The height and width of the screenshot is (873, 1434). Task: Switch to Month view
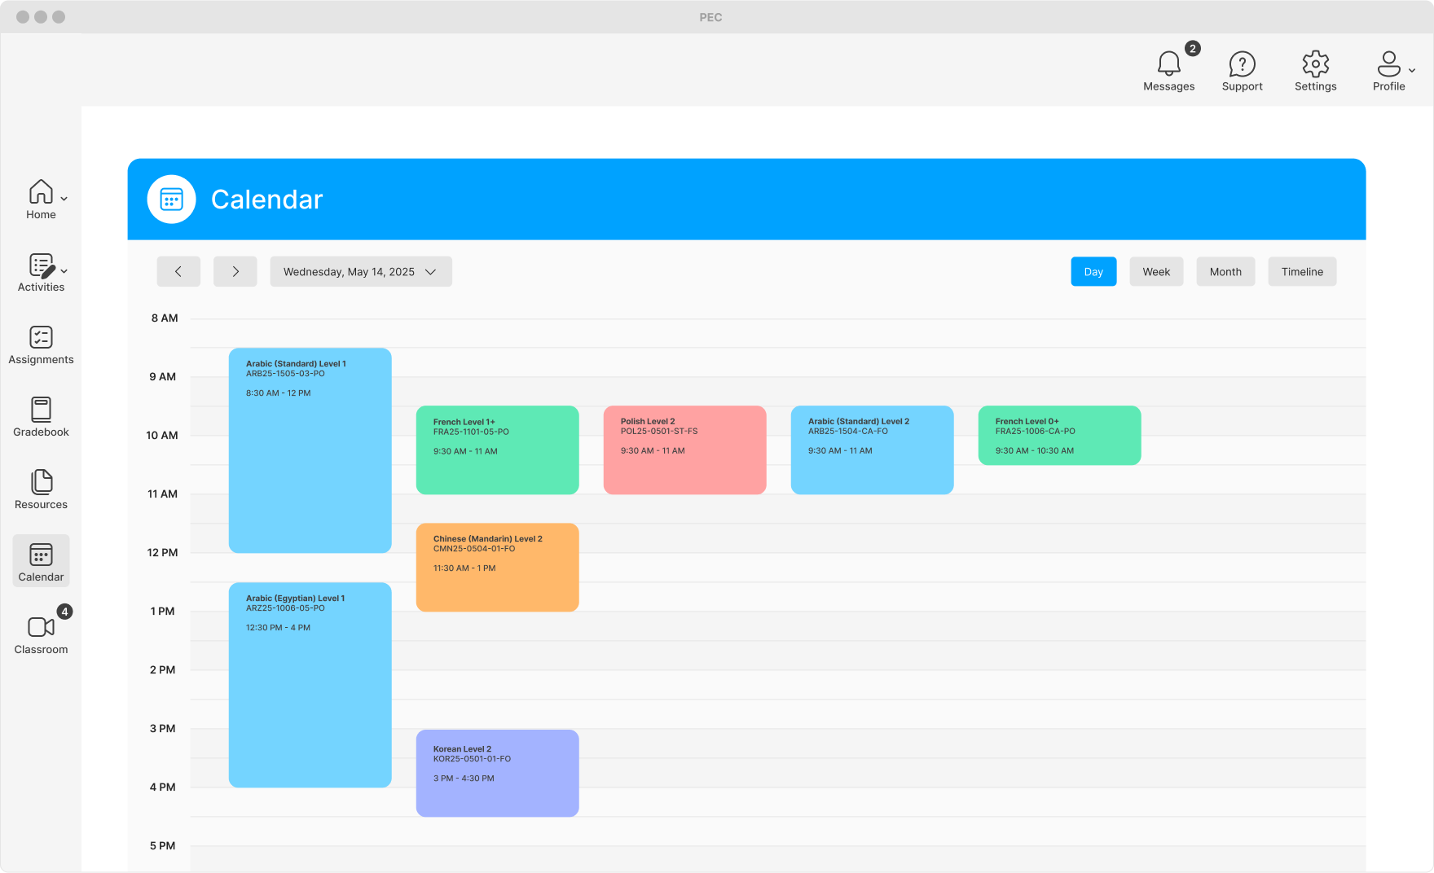[1225, 272]
